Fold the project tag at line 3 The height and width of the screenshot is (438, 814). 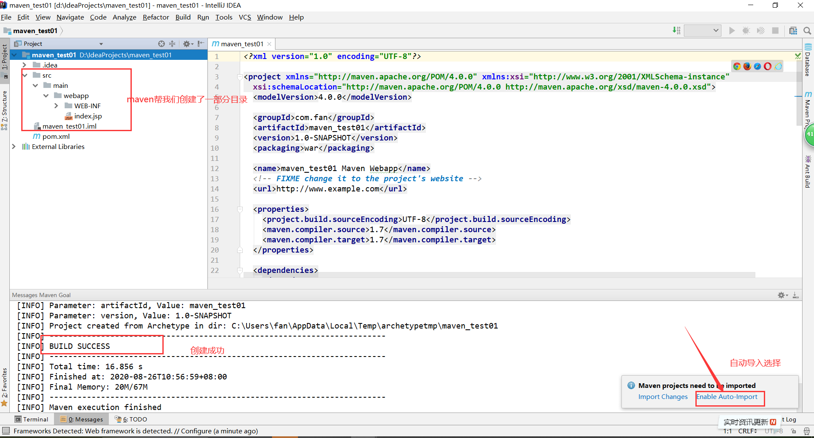pyautogui.click(x=240, y=77)
